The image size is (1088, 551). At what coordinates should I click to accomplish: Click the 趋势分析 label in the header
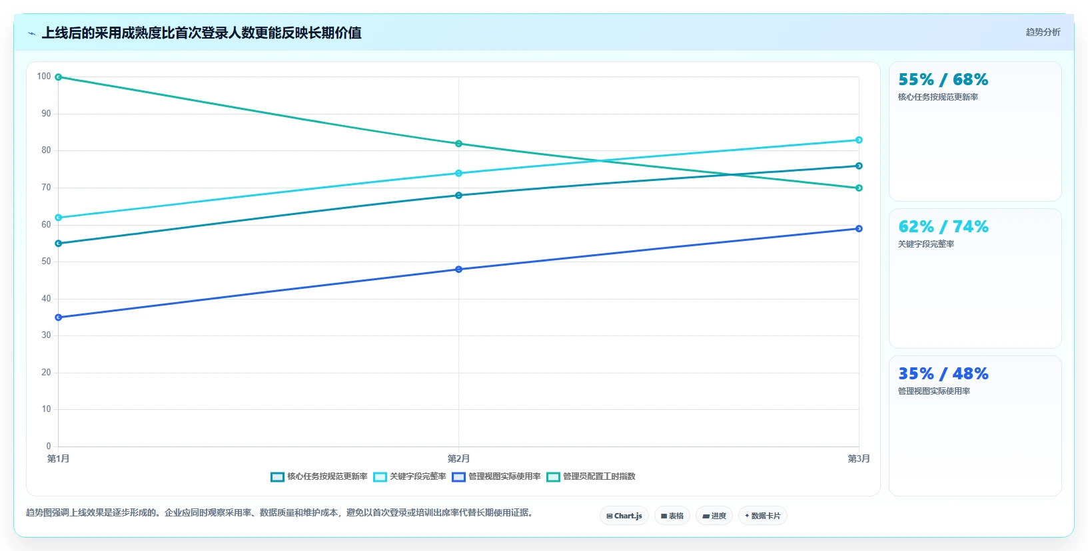pos(1043,32)
